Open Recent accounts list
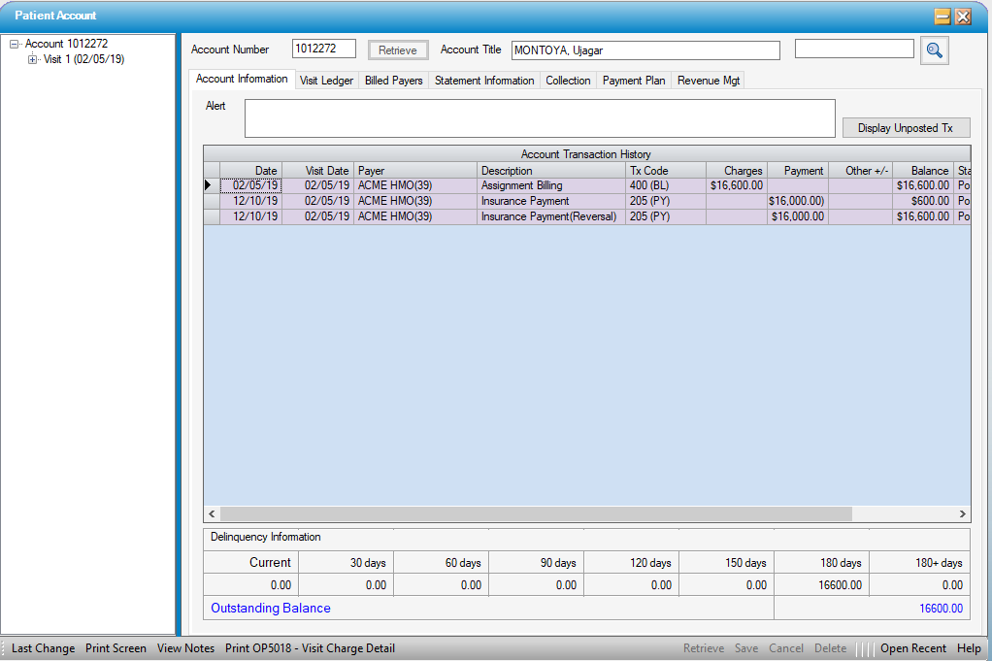The height and width of the screenshot is (661, 992). 912,648
